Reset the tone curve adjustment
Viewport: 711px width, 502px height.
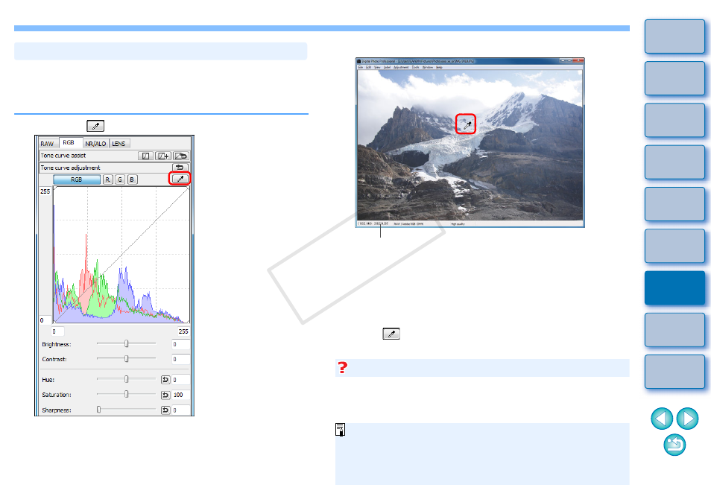[180, 168]
